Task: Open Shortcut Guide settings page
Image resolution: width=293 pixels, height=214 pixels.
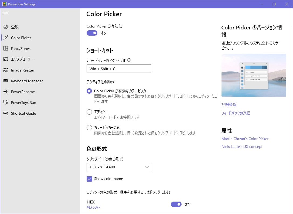Action: coord(40,113)
